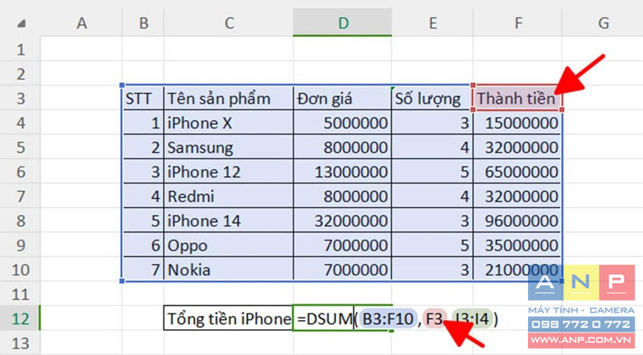Select the highlighted column D header
This screenshot has width=643, height=355.
(x=343, y=23)
